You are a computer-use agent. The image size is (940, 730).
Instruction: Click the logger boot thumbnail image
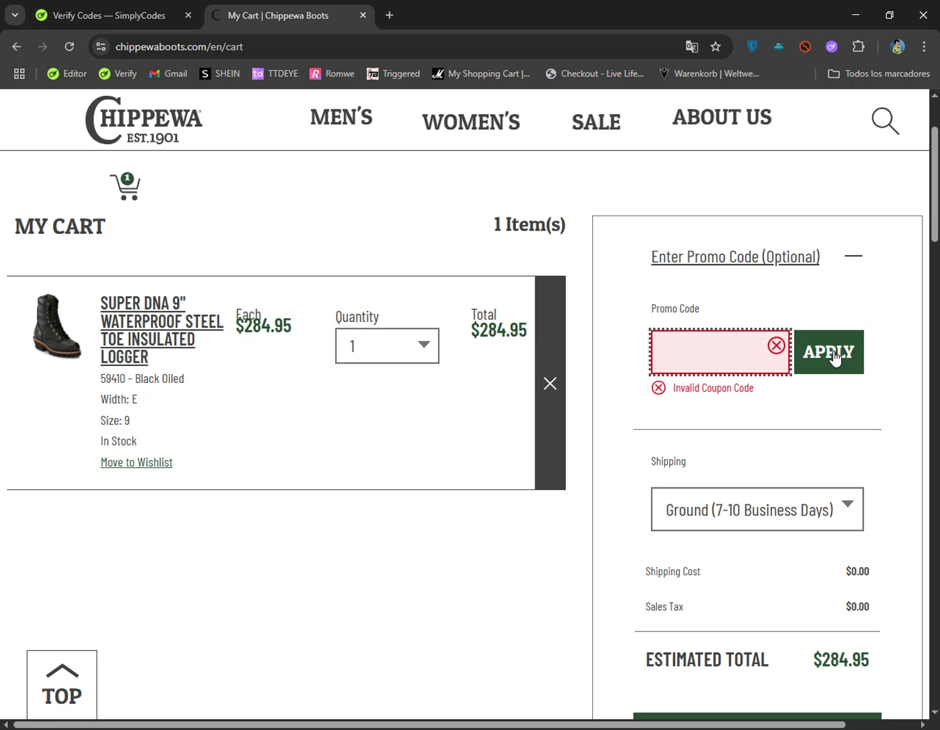click(56, 326)
